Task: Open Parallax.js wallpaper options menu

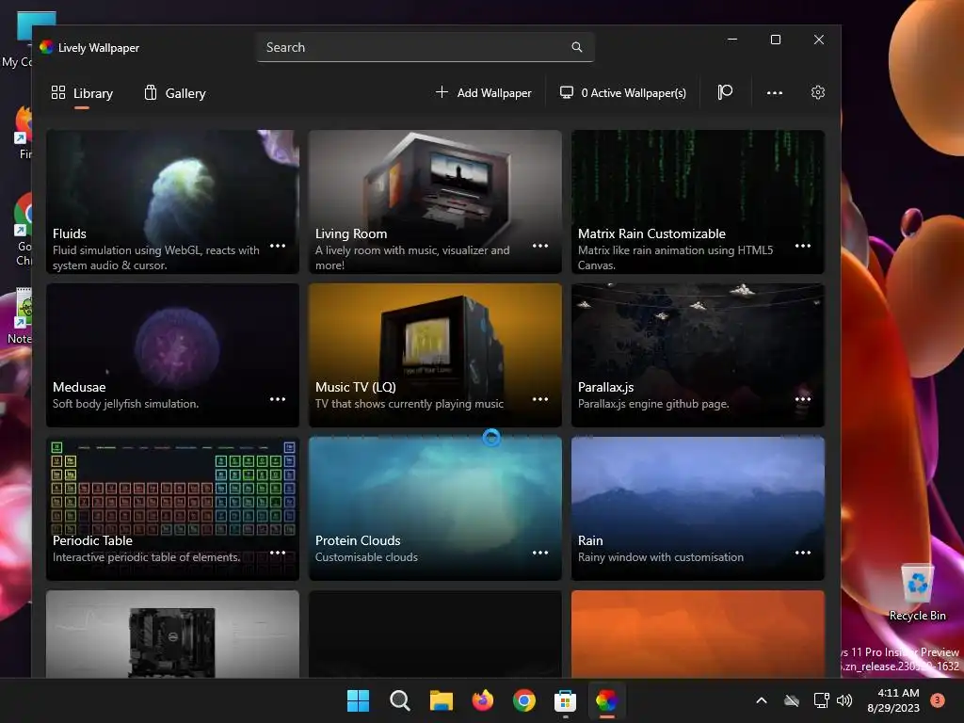Action: pos(803,399)
